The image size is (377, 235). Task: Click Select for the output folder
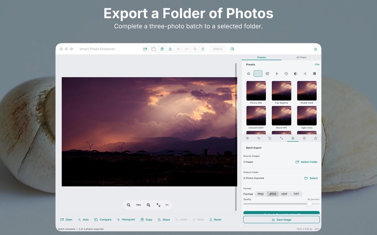click(x=311, y=178)
